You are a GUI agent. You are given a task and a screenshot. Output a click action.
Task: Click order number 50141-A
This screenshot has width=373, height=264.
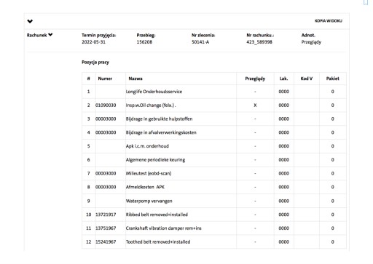tap(200, 42)
